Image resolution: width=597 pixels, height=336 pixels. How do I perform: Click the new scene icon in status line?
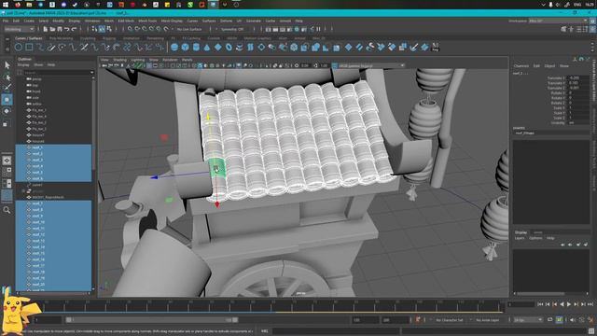tap(46, 29)
